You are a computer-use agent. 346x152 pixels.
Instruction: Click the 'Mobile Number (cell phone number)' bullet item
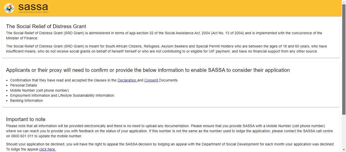(39, 90)
